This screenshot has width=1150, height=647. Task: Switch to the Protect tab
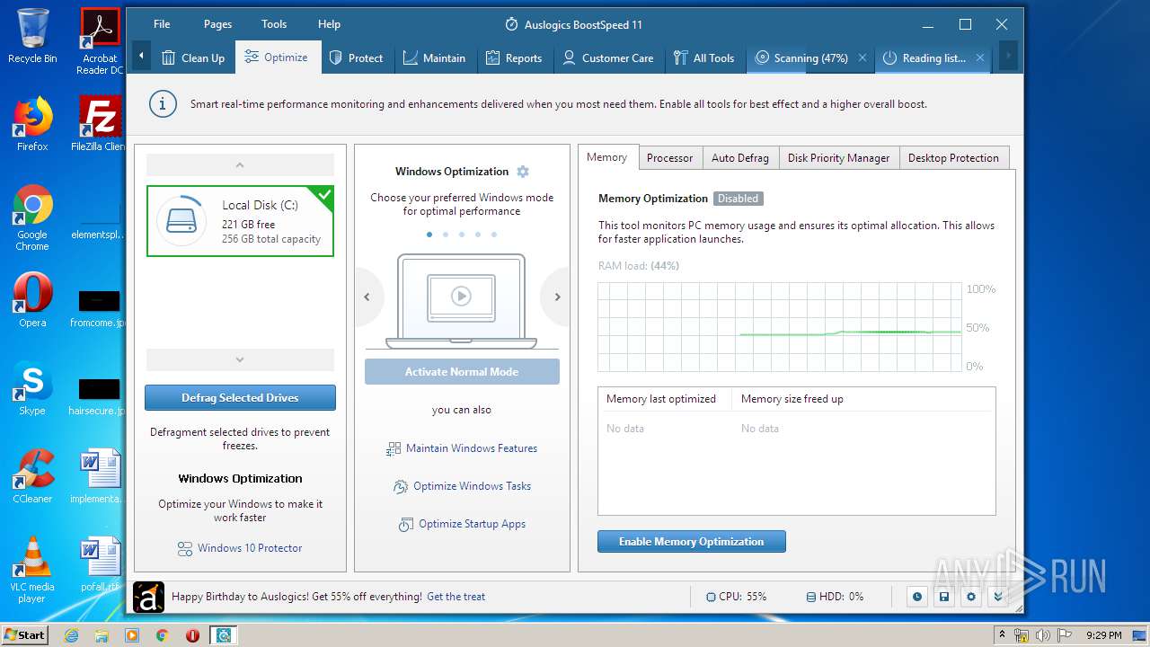tap(356, 58)
